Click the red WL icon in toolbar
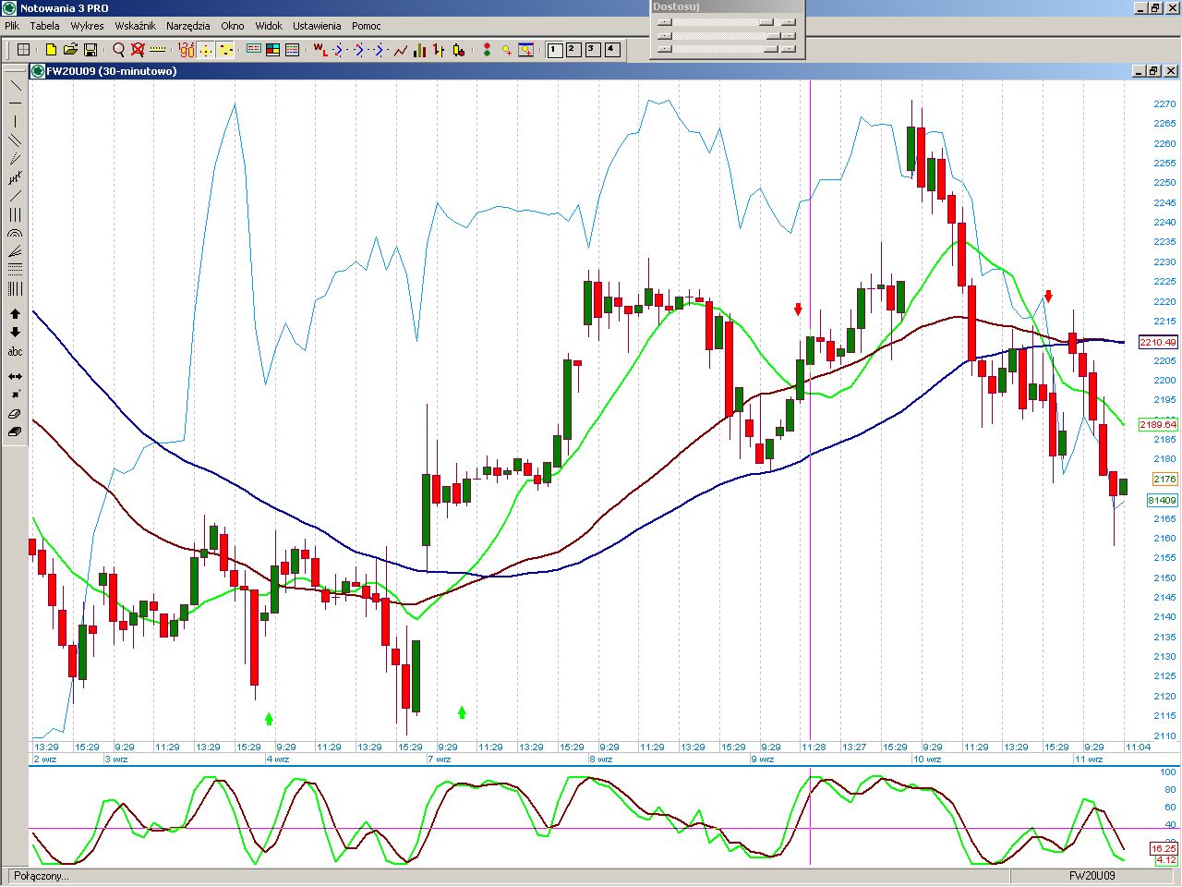Viewport: 1182px width, 887px height. tap(320, 49)
